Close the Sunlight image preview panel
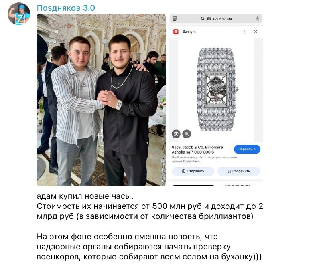 pyautogui.click(x=256, y=32)
